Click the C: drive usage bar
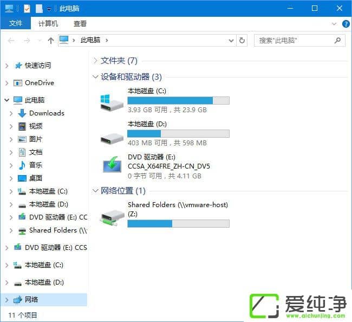This screenshot has width=352, height=322. pos(179,100)
